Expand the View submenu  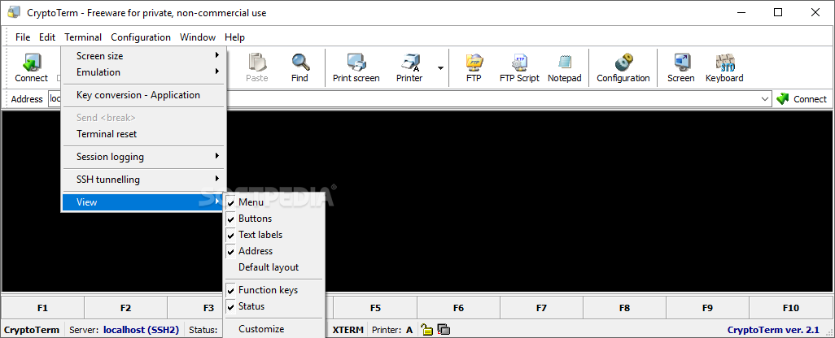144,202
